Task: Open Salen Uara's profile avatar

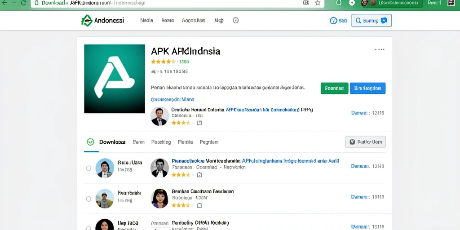Action: (105, 168)
